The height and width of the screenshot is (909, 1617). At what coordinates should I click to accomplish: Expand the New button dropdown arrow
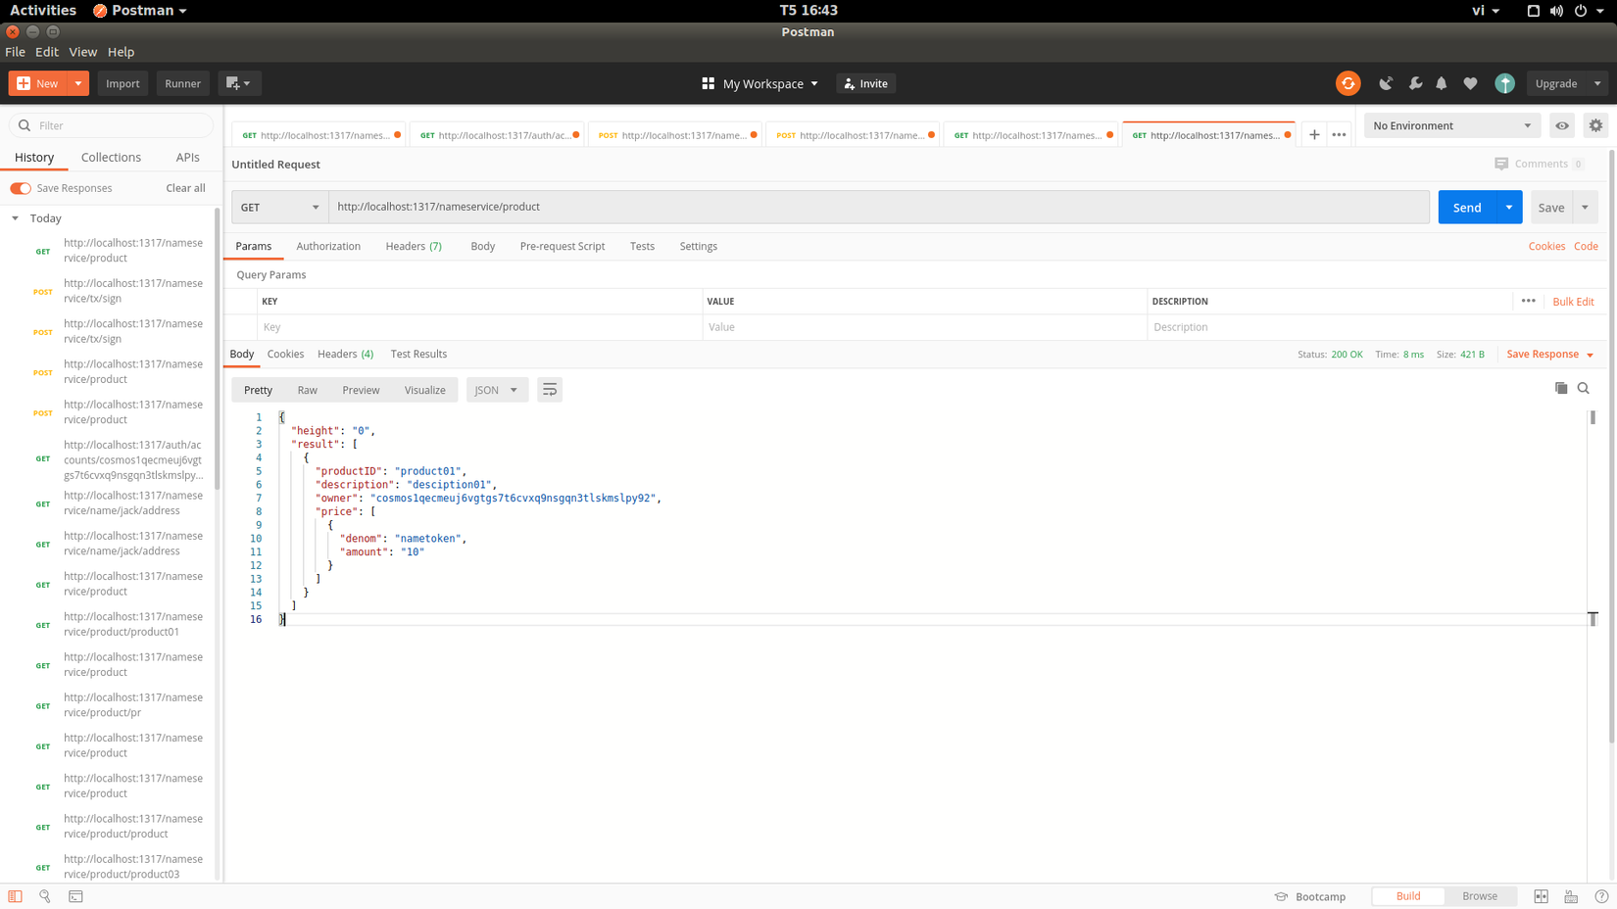click(78, 83)
